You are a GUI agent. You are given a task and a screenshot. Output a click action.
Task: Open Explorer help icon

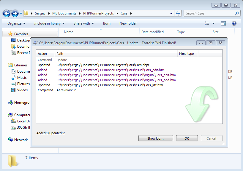pyautogui.click(x=234, y=23)
